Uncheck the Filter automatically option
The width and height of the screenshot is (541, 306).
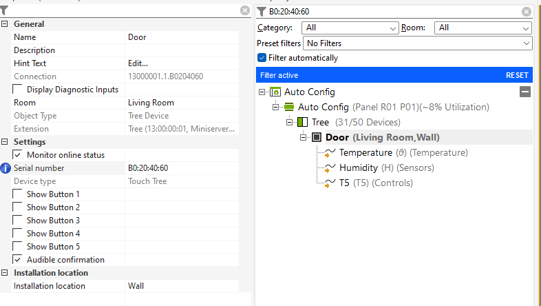coord(262,58)
